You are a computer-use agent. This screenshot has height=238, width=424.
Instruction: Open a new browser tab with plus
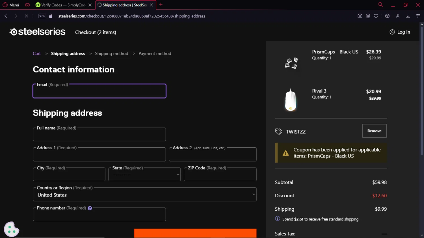point(161,5)
